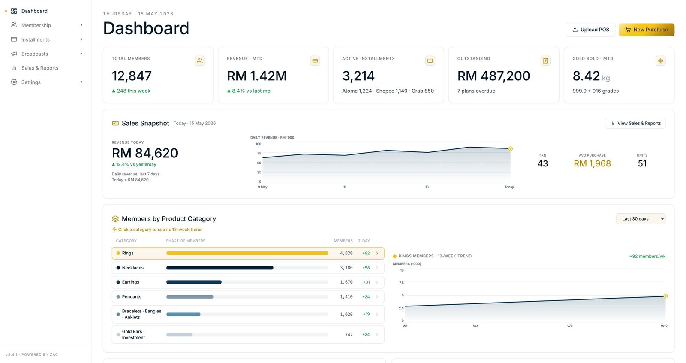Screen dimensions: 686x363
Task: Click the RM 487,200 outstanding value
Action: click(x=493, y=76)
